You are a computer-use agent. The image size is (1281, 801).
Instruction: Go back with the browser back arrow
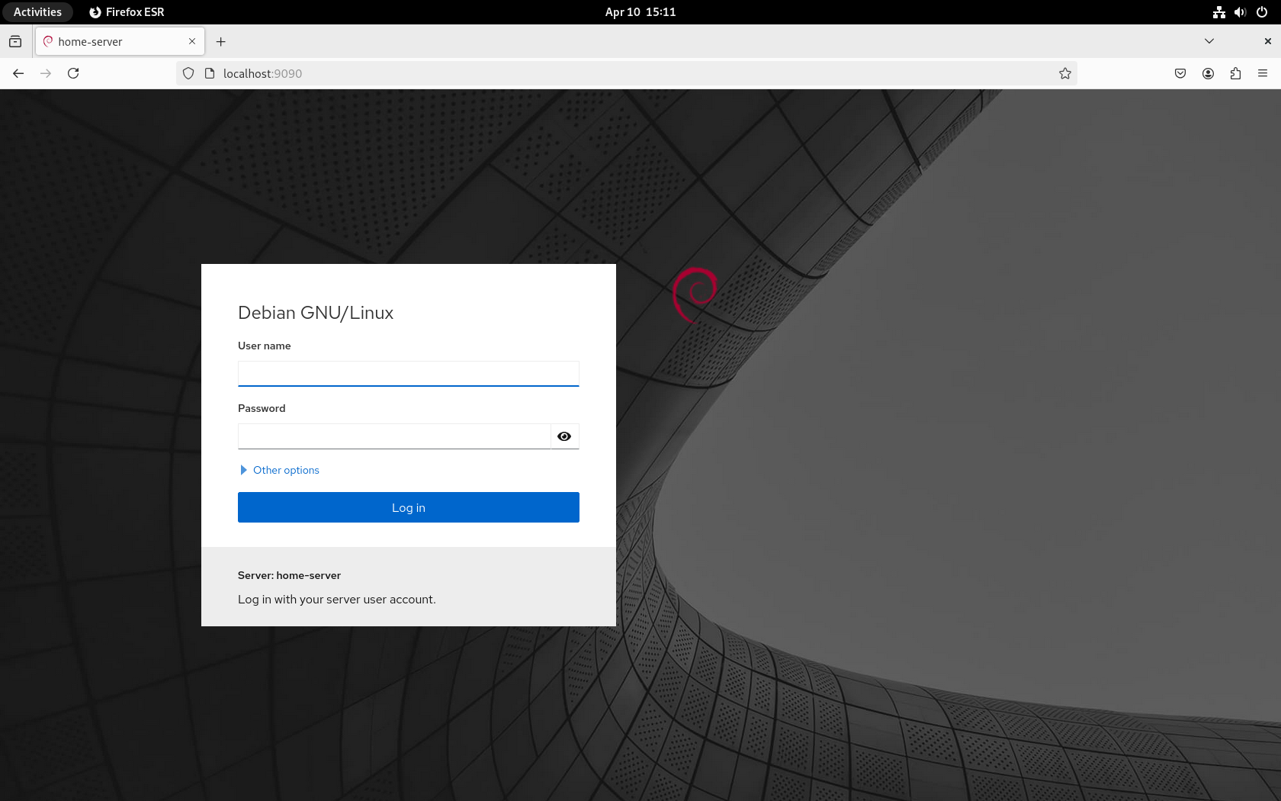[x=18, y=73]
